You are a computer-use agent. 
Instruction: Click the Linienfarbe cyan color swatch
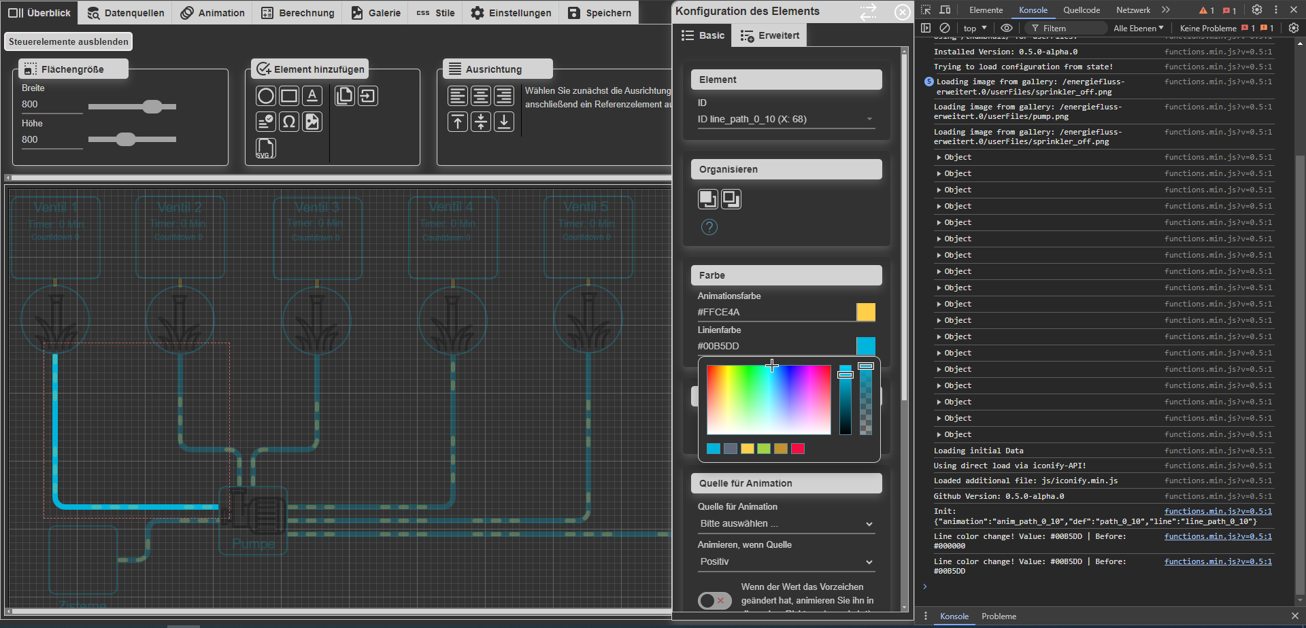pos(866,346)
